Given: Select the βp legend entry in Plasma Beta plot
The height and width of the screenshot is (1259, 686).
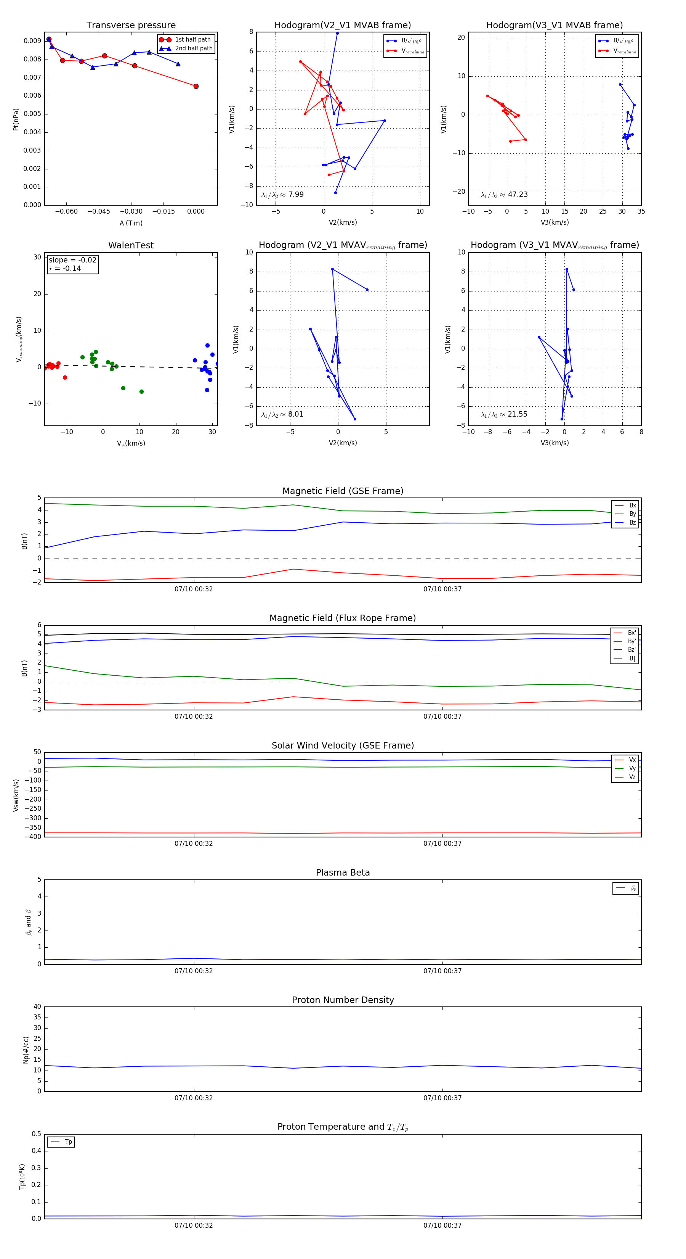Looking at the screenshot, I should tap(626, 888).
